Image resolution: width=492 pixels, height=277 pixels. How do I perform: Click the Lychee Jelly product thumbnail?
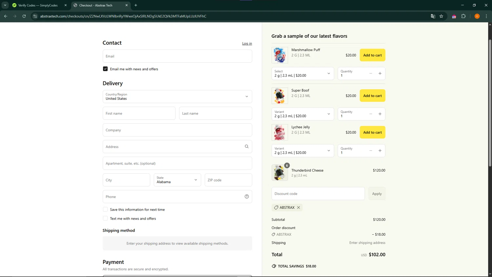[280, 132]
